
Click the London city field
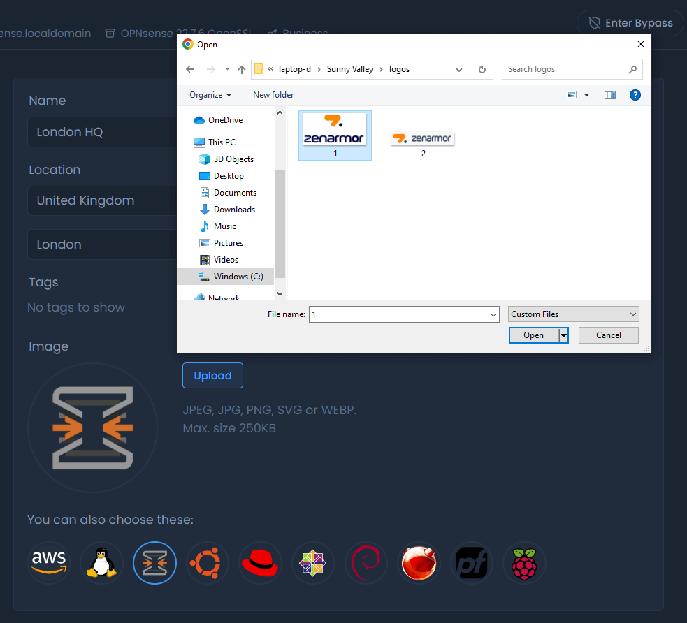tap(103, 244)
